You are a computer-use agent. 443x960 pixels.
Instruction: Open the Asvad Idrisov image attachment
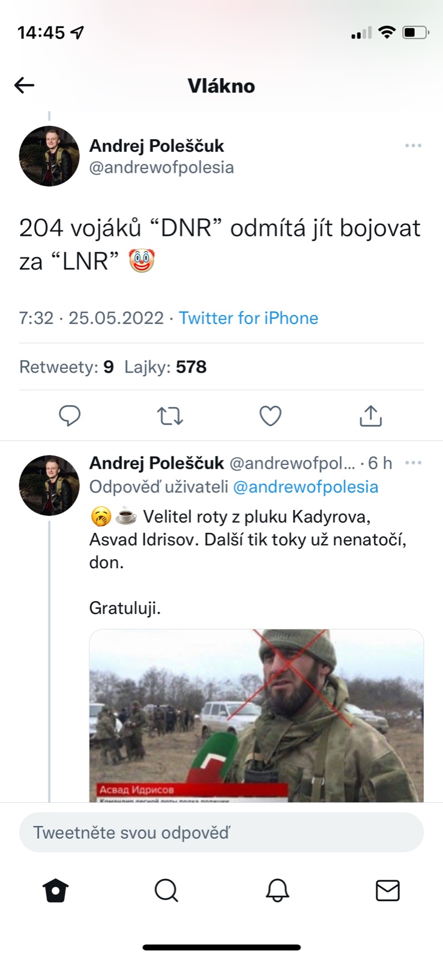click(256, 715)
